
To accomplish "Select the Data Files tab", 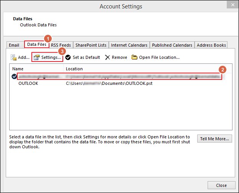I will click(37, 44).
